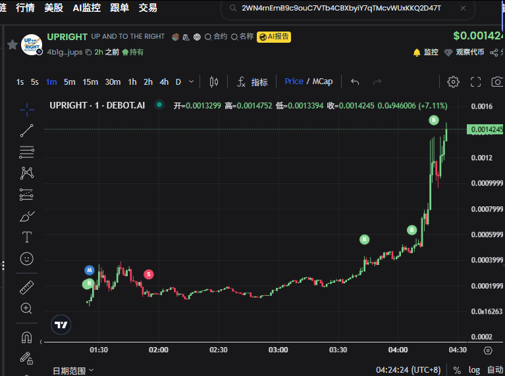Open 跟单 copy trading menu

tap(119, 8)
